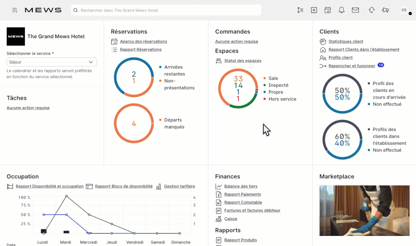This screenshot has height=246, width=416.
Task: Click the sort timeline icon in header
Action: [300, 10]
